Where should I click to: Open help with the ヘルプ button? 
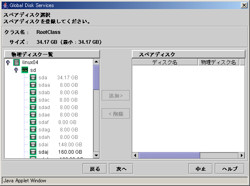230,169
